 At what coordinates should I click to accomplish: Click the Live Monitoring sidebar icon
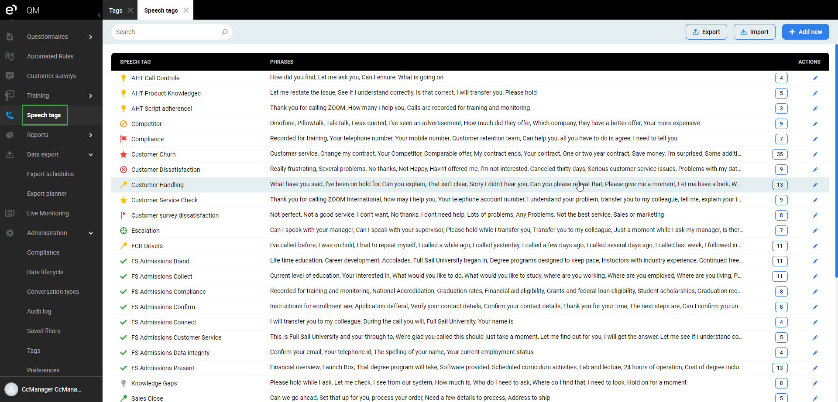pos(10,213)
